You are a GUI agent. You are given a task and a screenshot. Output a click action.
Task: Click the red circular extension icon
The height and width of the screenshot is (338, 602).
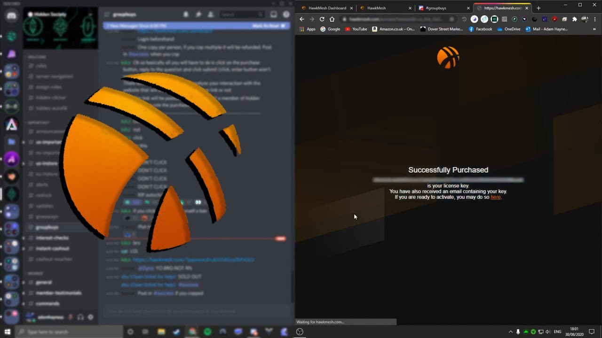(554, 19)
